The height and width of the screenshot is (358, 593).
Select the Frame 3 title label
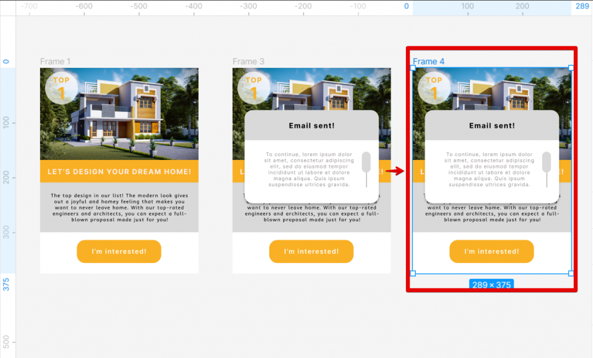point(248,61)
